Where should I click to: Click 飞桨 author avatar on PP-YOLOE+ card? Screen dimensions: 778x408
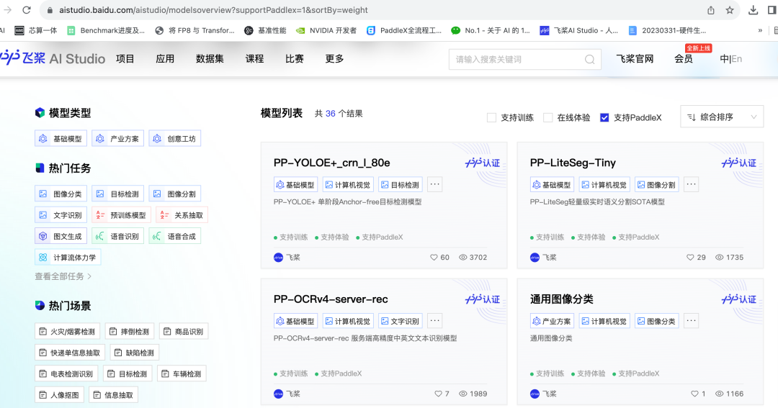(x=278, y=258)
